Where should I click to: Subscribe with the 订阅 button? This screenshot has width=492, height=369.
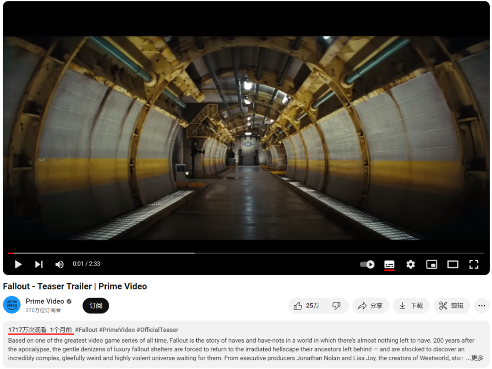pos(96,306)
